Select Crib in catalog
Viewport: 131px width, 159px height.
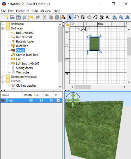tap(19, 59)
